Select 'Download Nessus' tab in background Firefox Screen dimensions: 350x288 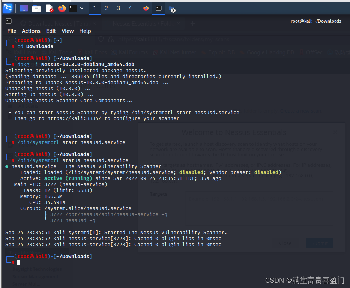coord(58,23)
